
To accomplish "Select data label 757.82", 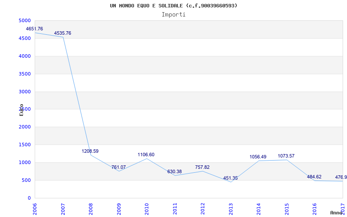I will coord(202,167).
